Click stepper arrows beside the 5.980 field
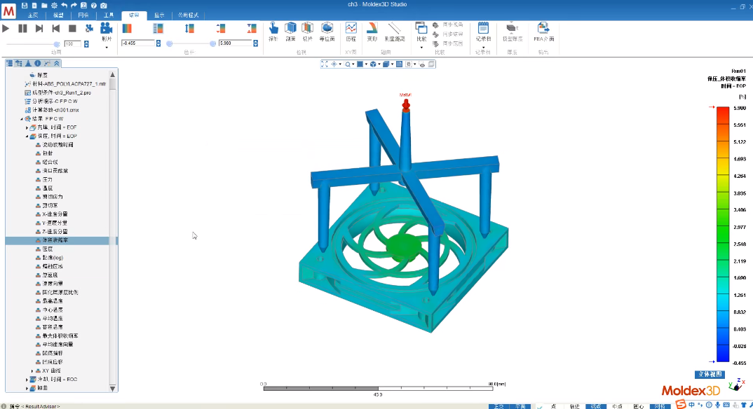 click(255, 43)
